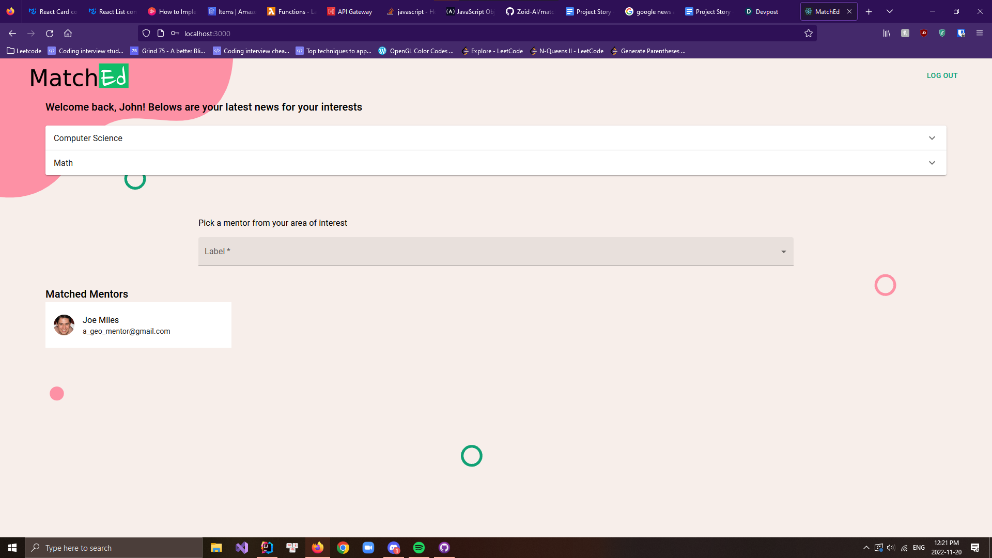List all tabs dropdown arrow
This screenshot has height=558, width=992.
coord(890,11)
